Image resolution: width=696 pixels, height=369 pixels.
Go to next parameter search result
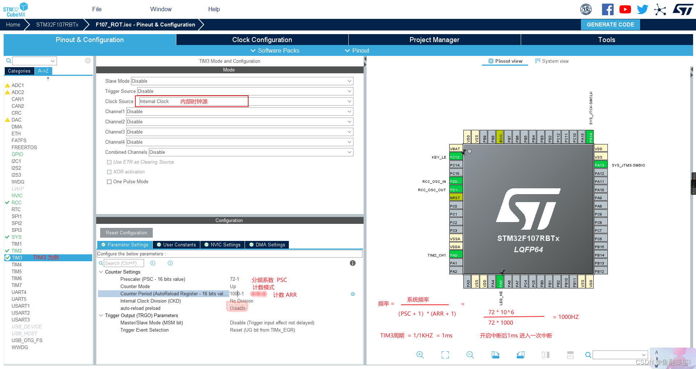coord(170,263)
